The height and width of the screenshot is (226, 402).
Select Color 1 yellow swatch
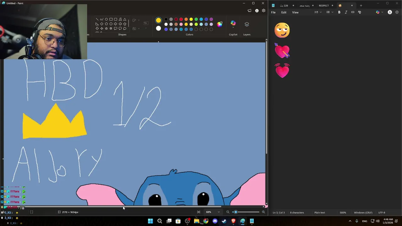click(158, 20)
